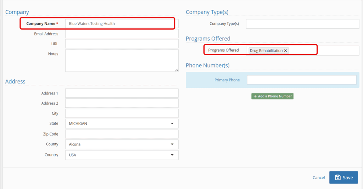
Task: Click the Primary Phone input field
Action: [x=302, y=80]
